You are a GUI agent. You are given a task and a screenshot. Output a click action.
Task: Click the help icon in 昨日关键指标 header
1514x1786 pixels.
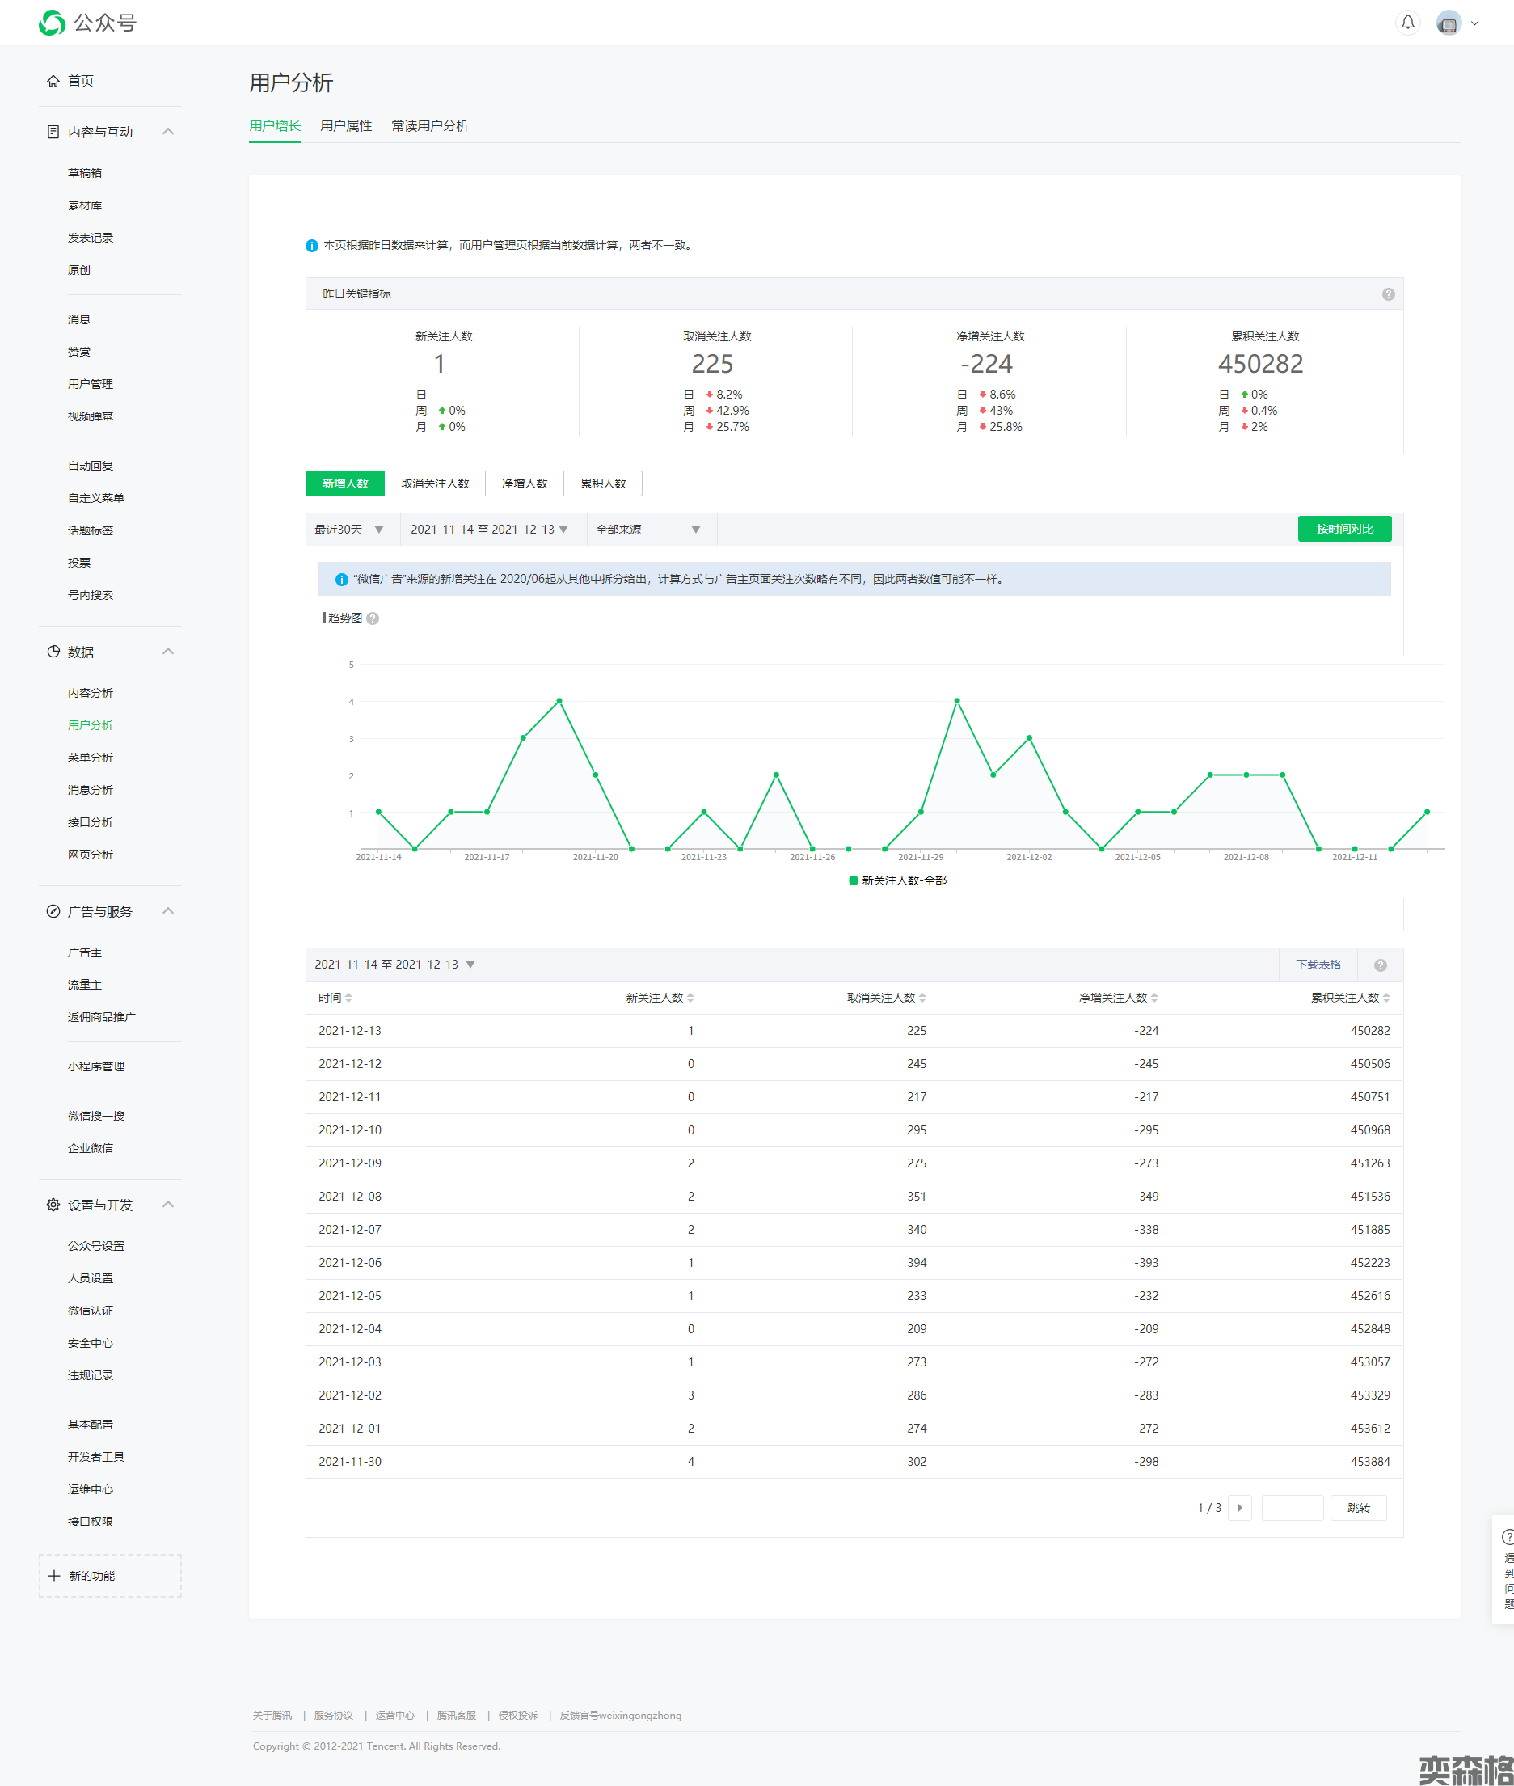pyautogui.click(x=1388, y=294)
